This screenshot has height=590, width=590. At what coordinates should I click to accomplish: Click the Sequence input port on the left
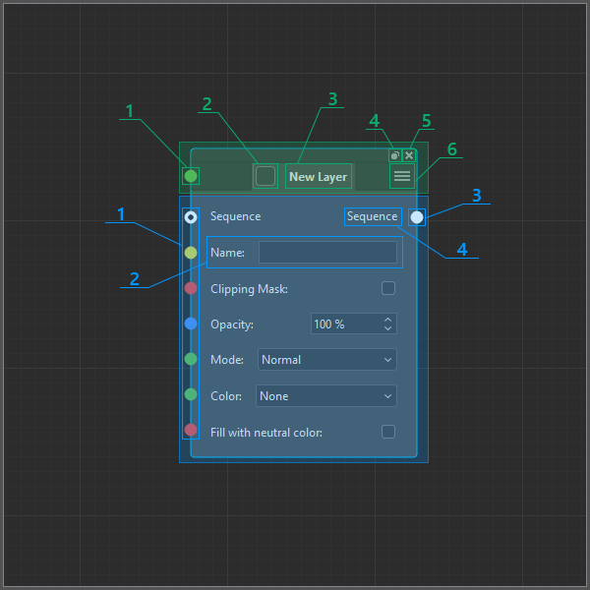click(191, 216)
